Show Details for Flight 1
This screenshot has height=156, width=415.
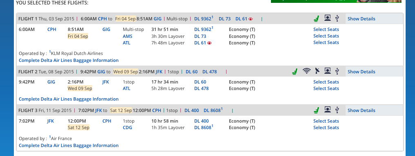361,19
